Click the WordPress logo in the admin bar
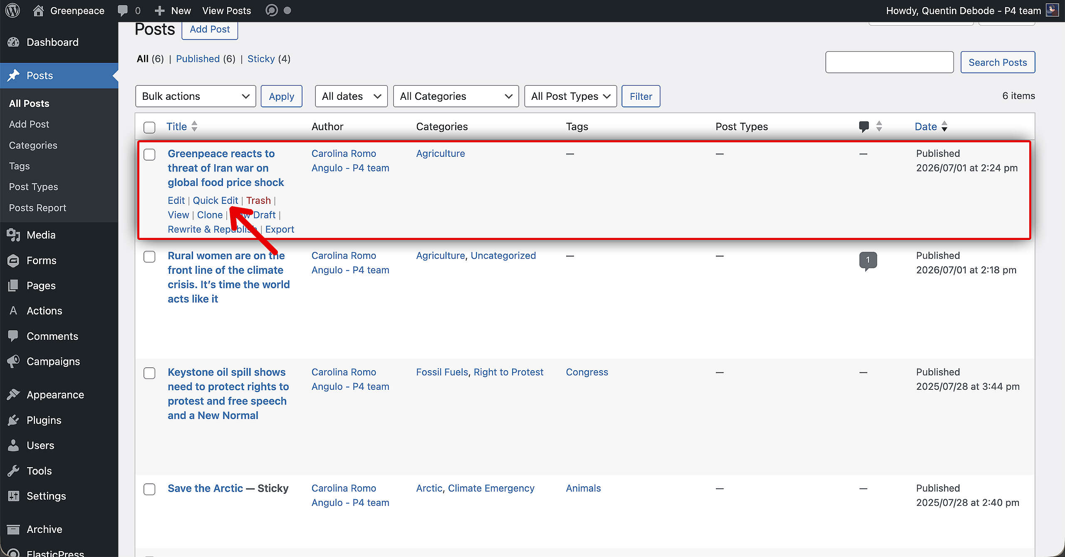This screenshot has height=557, width=1065. pos(12,10)
